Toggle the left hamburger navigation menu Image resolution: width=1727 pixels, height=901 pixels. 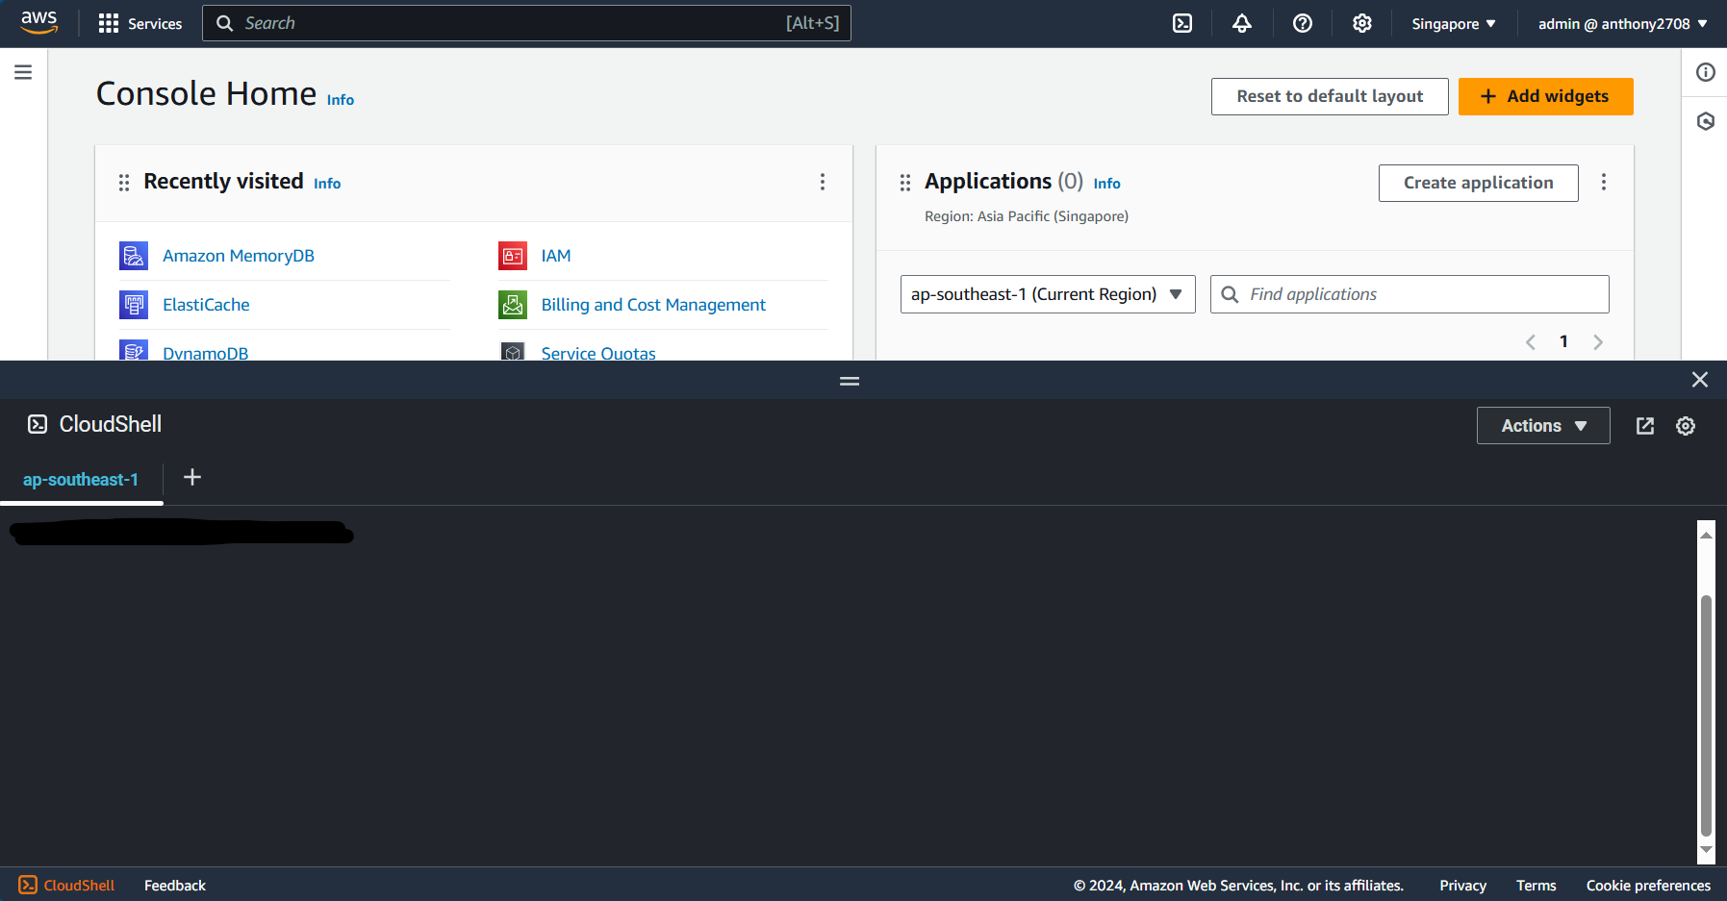point(23,72)
